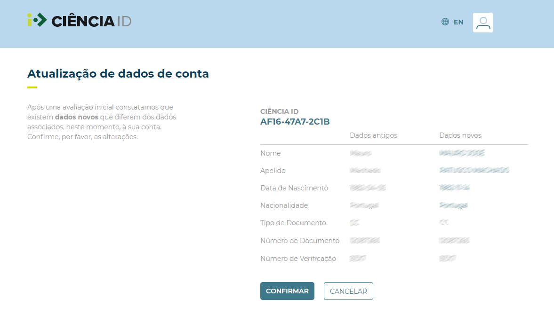Click the 'Tipo de Documento' row label
The width and height of the screenshot is (554, 315).
293,223
